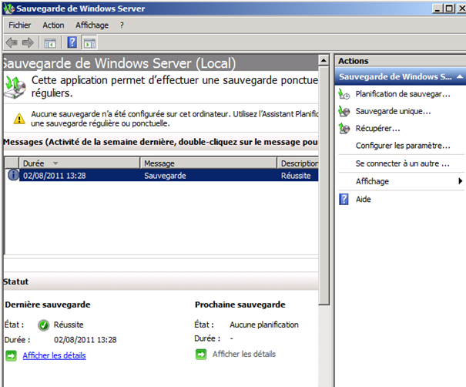
Task: Toggle the console tree pane icon
Action: tap(50, 43)
